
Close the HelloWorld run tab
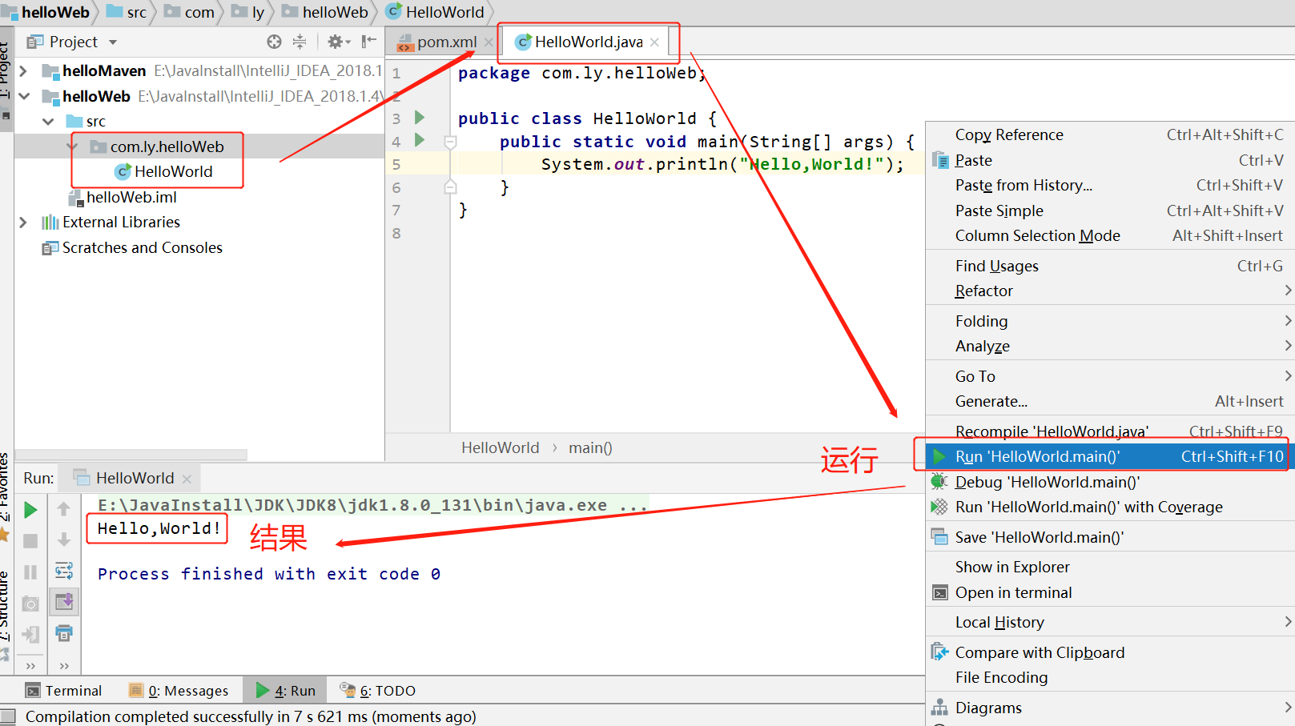(187, 479)
